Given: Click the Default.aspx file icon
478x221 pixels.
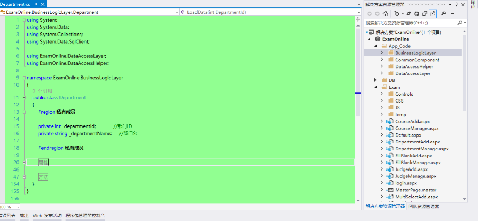Looking at the screenshot, I should coord(390,135).
